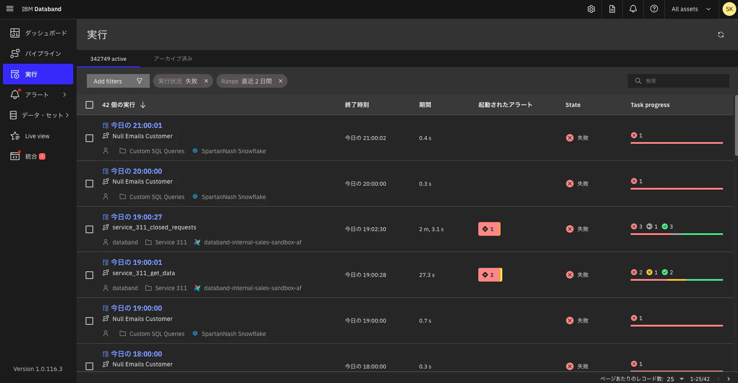Screen dimensions: 738x383
Task: Click Version 1.0.116.3 text
Action: point(38,369)
